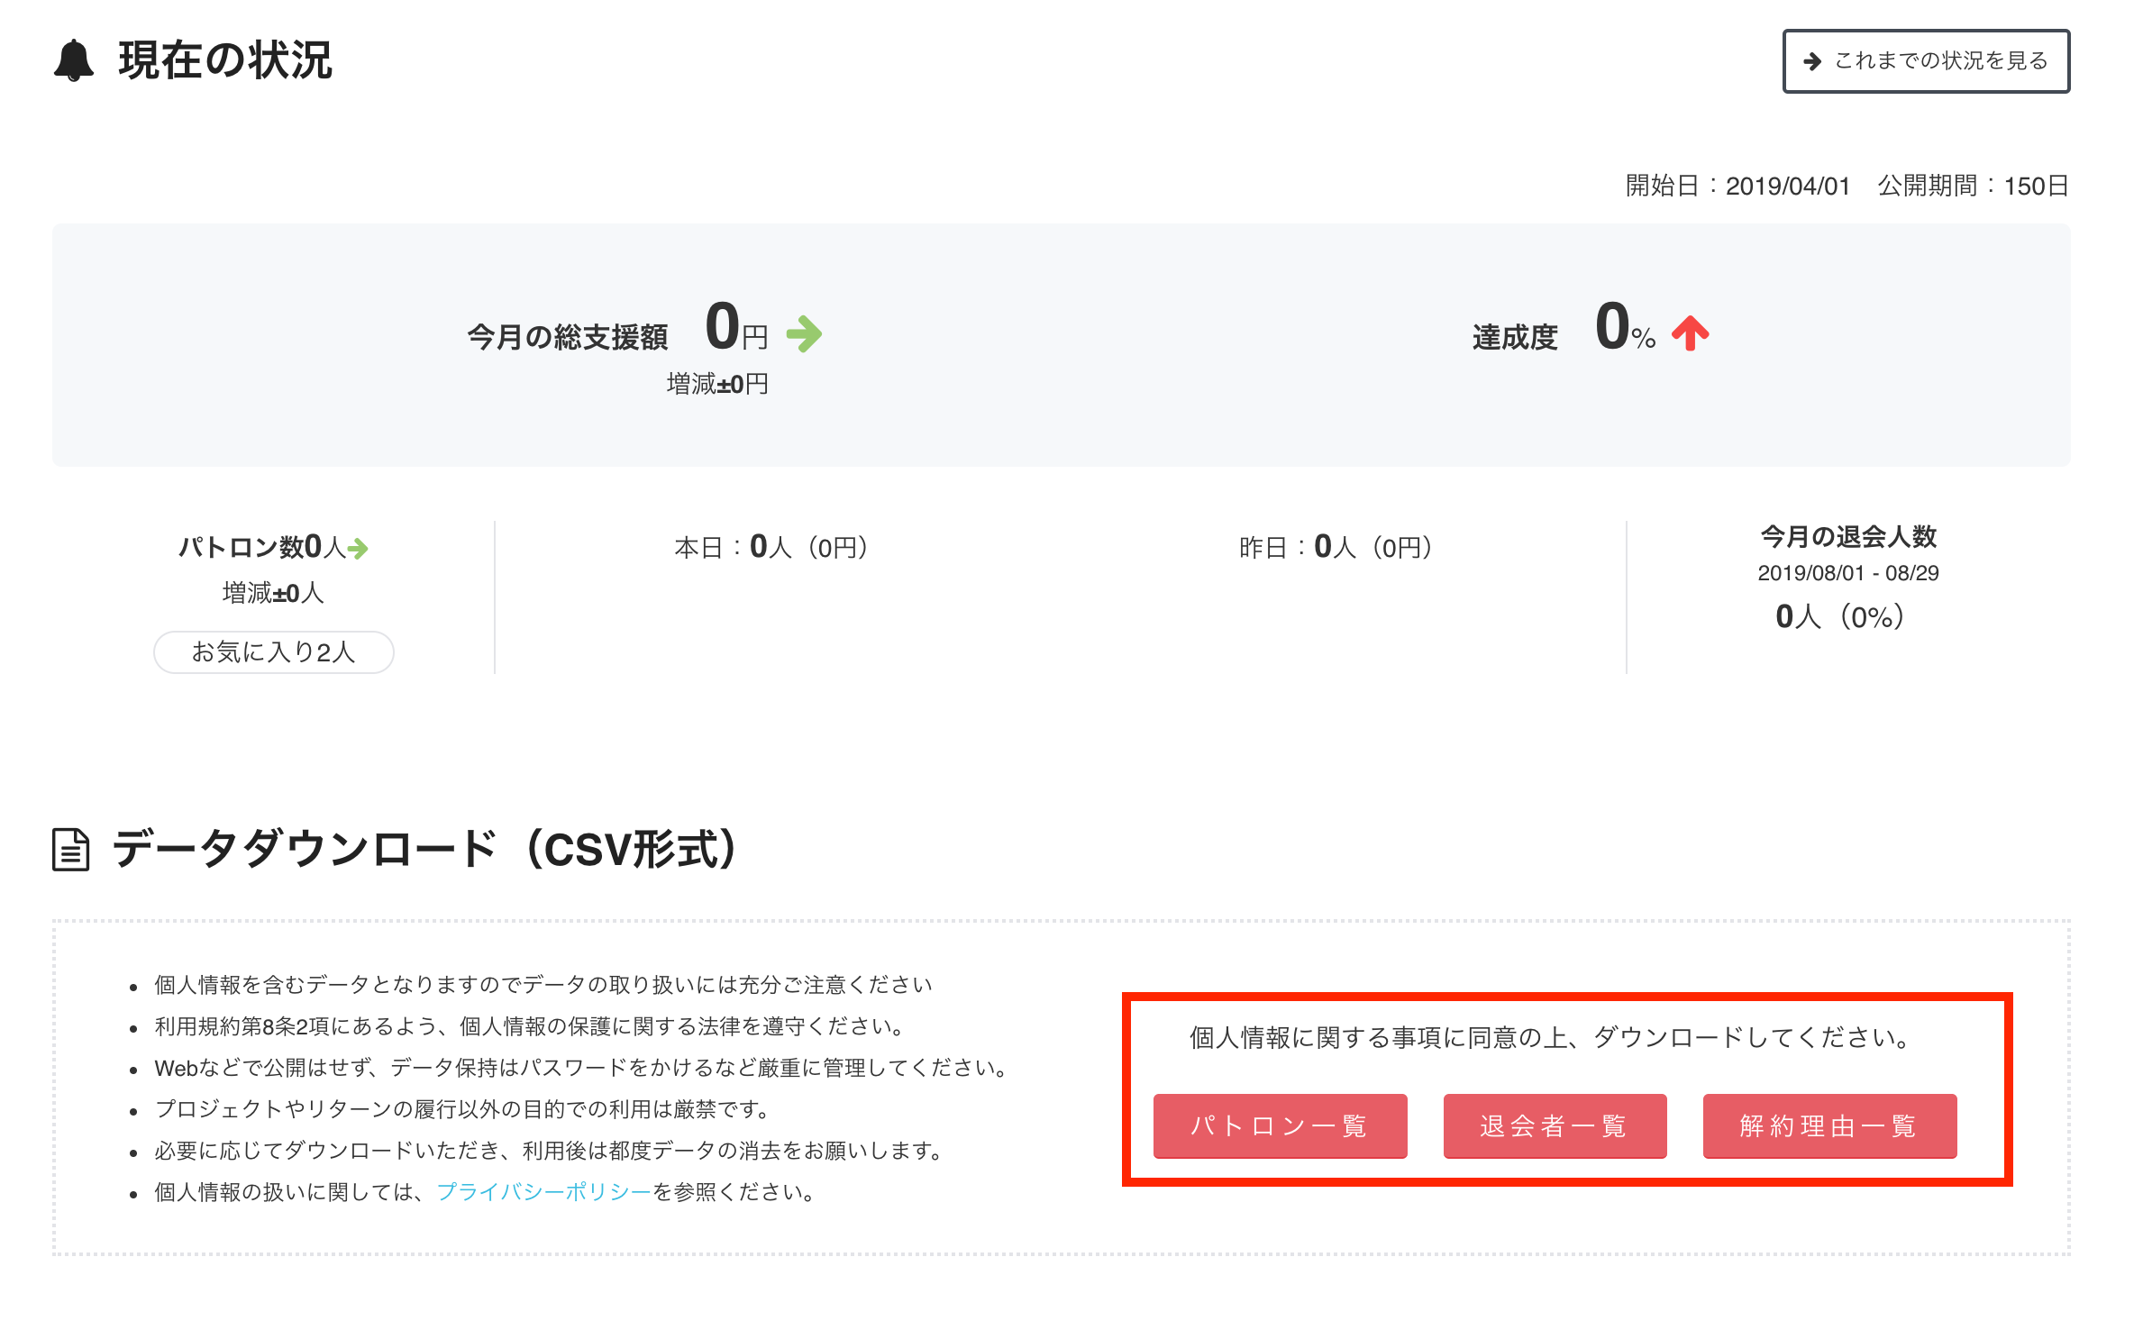Download 退会者一覧 CSV

(1555, 1125)
